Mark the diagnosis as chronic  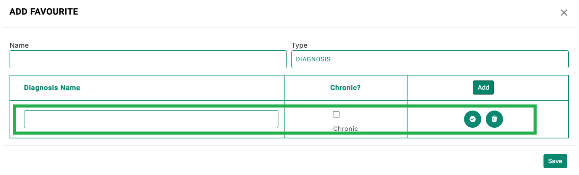tap(336, 114)
